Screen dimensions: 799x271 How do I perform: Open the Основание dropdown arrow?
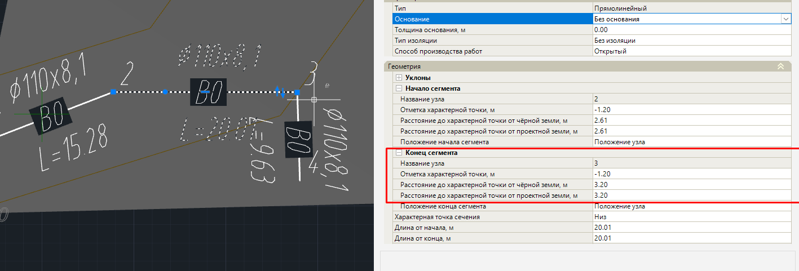785,19
